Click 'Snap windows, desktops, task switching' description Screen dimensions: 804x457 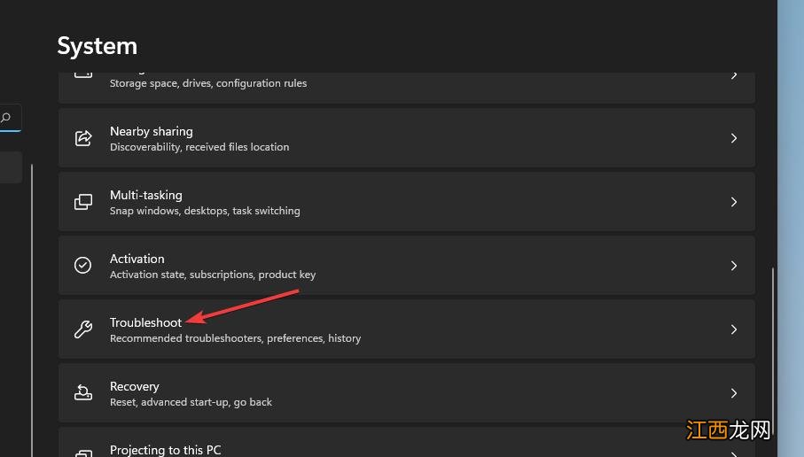[x=205, y=211]
